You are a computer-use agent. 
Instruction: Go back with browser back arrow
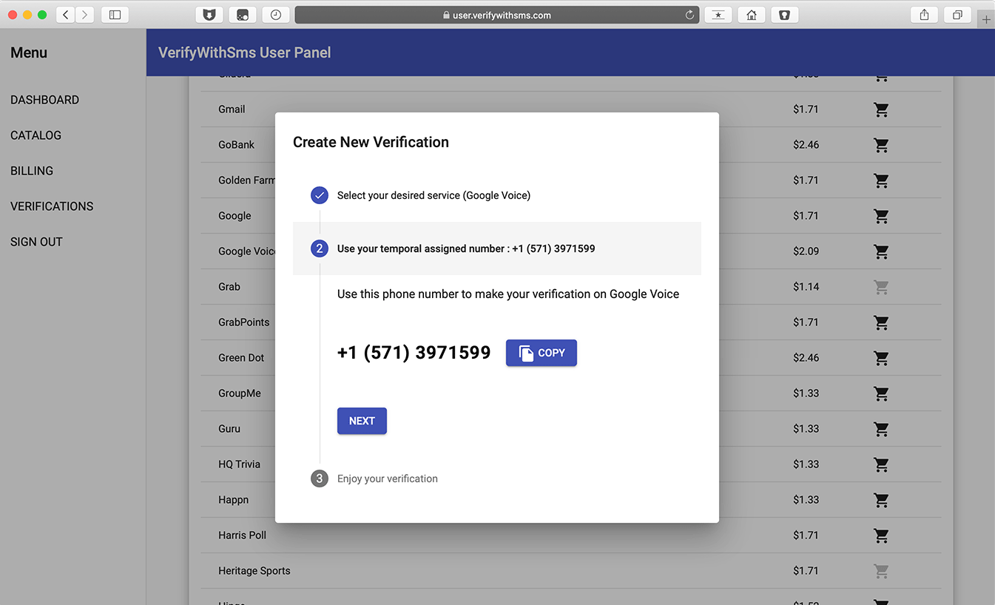pyautogui.click(x=66, y=15)
